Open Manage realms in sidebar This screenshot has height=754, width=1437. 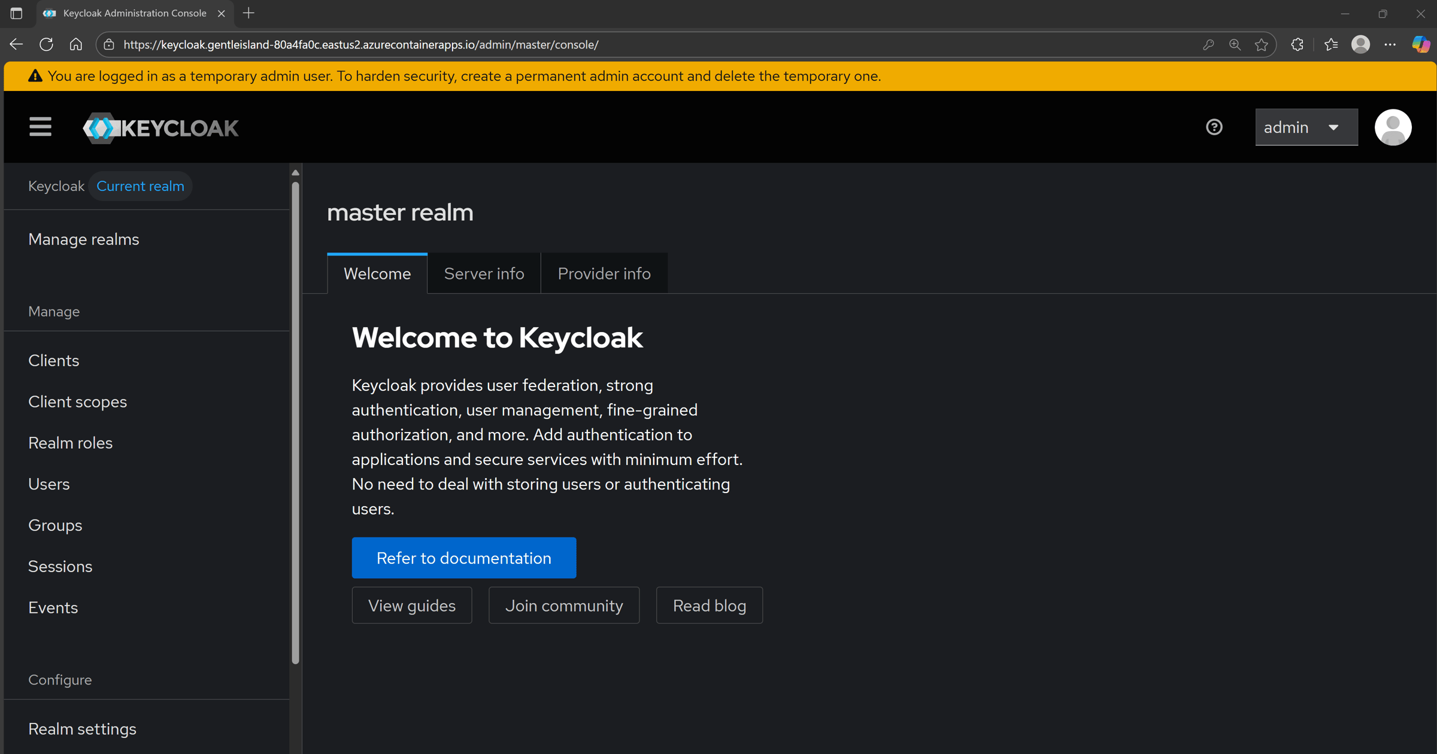[x=83, y=239]
